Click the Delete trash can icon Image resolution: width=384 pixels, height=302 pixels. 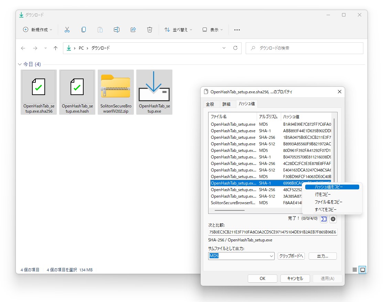150,30
